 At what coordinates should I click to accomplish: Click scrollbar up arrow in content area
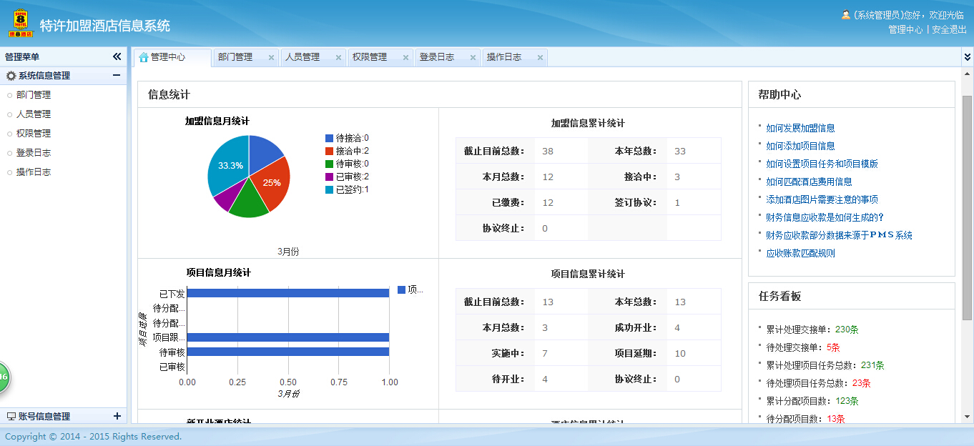[x=967, y=74]
